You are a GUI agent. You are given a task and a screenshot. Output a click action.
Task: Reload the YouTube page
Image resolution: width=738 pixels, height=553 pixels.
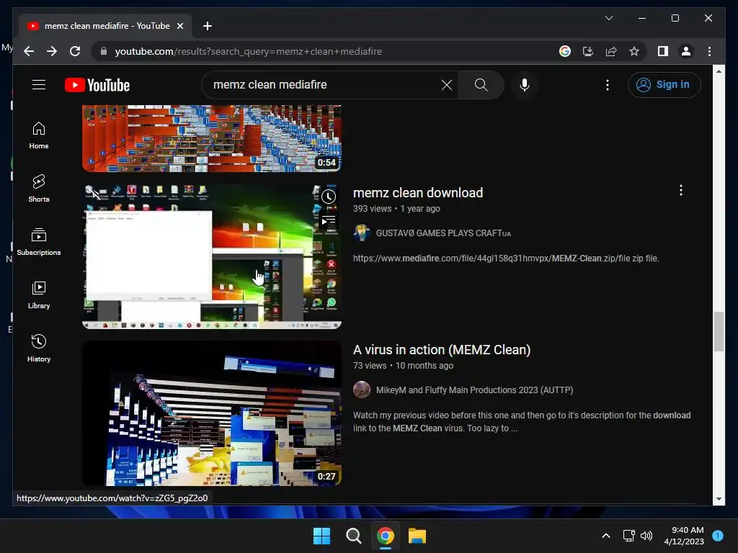pos(75,51)
